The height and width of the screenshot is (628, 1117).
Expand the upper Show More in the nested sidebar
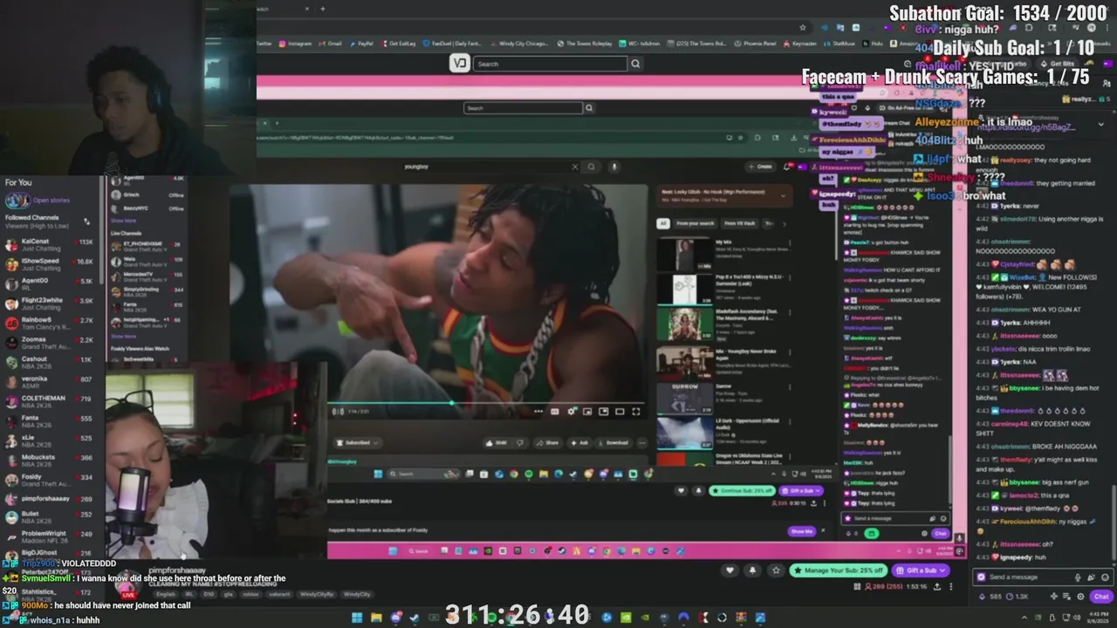(x=124, y=221)
